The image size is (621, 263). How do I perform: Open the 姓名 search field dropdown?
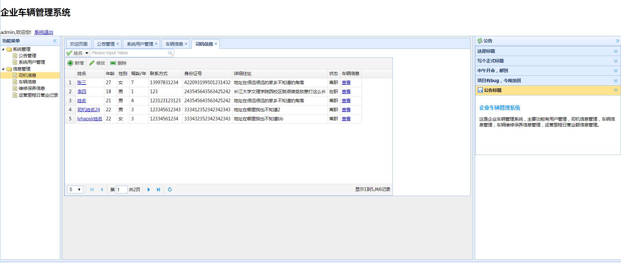click(87, 53)
